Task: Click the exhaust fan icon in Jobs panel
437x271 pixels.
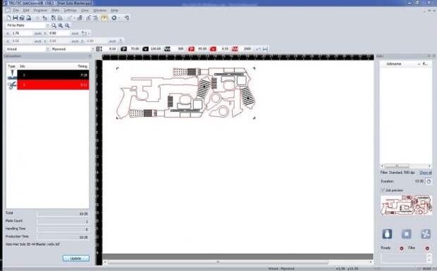Action: click(426, 234)
